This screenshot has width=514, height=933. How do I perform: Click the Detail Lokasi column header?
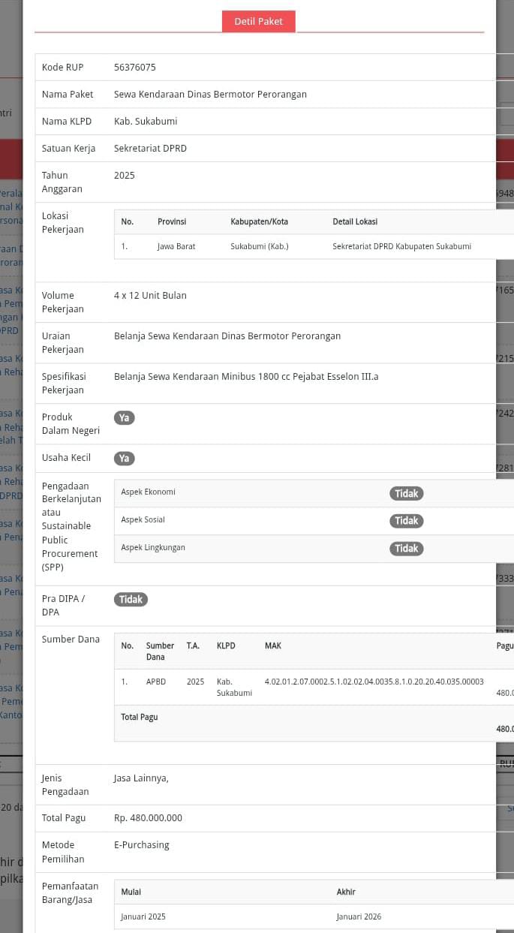coord(355,221)
